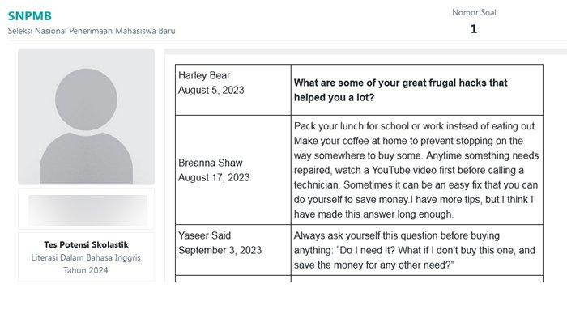This screenshot has height=318, width=567.
Task: Click the Harley Bear author cell
Action: pos(233,90)
